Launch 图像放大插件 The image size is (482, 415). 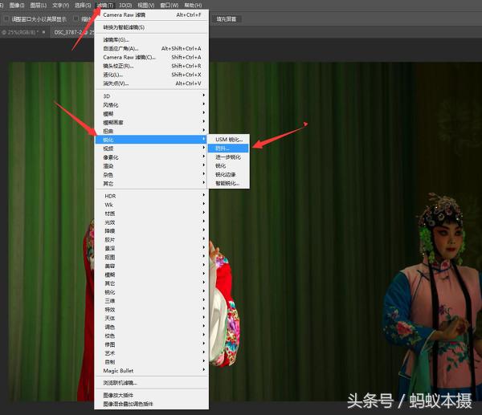152,395
